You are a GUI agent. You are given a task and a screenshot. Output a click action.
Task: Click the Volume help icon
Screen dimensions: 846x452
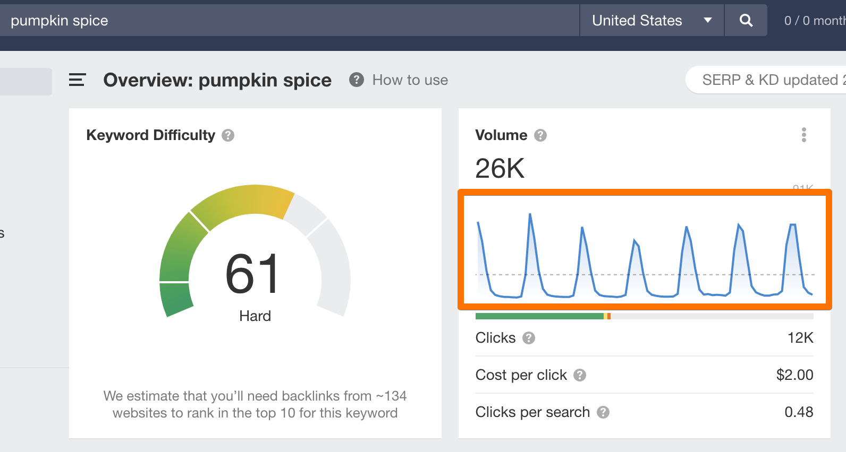click(540, 135)
